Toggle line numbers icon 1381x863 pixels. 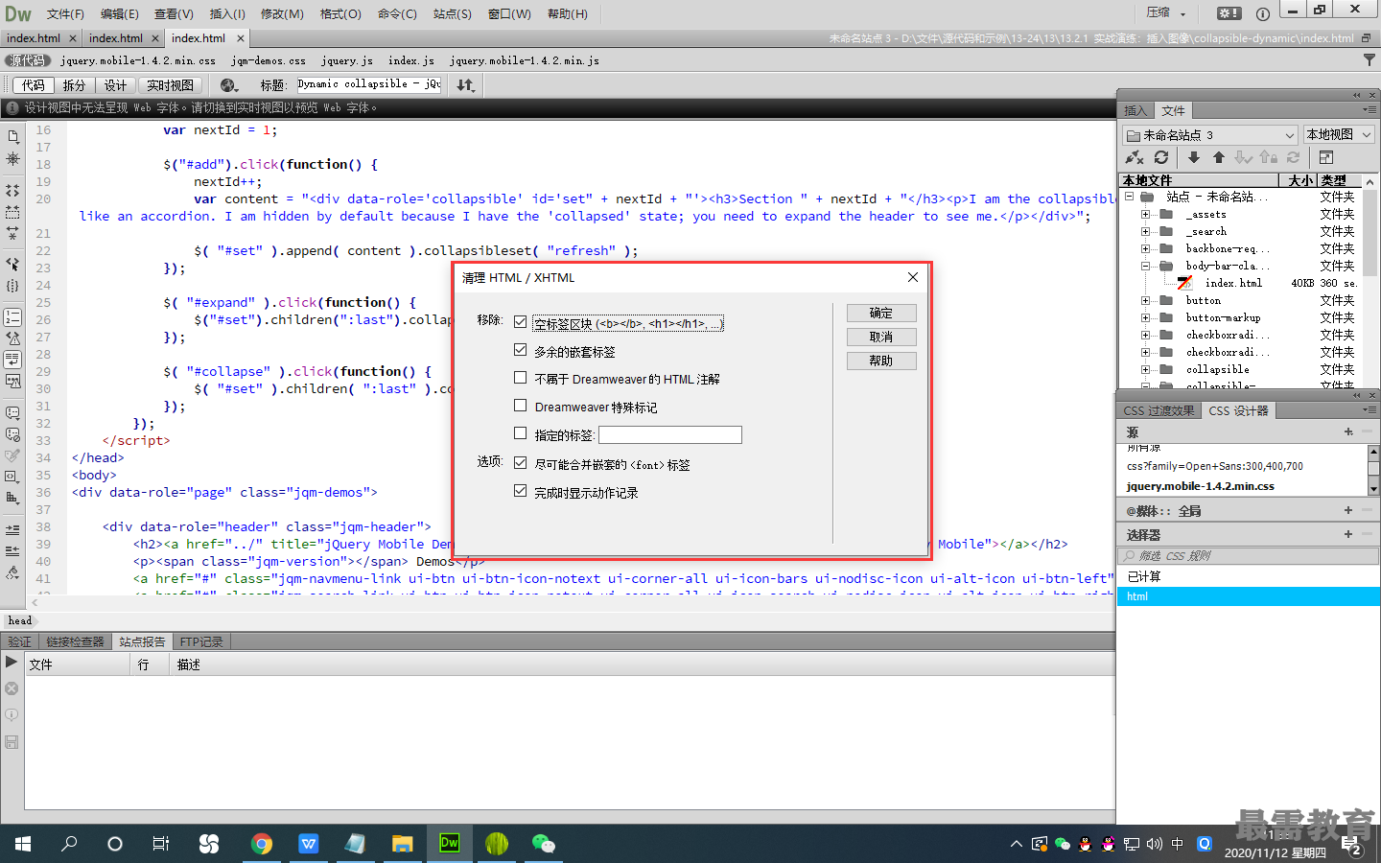[x=12, y=316]
